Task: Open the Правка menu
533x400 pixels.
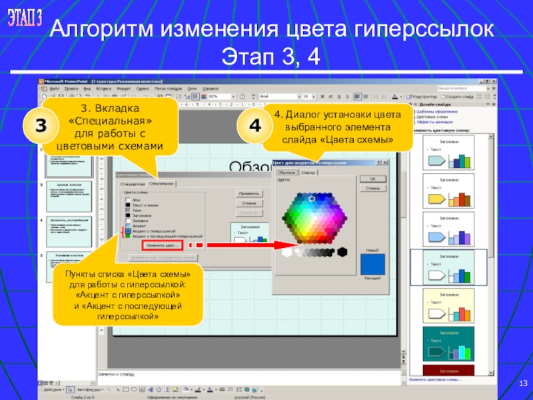Action: pos(71,89)
